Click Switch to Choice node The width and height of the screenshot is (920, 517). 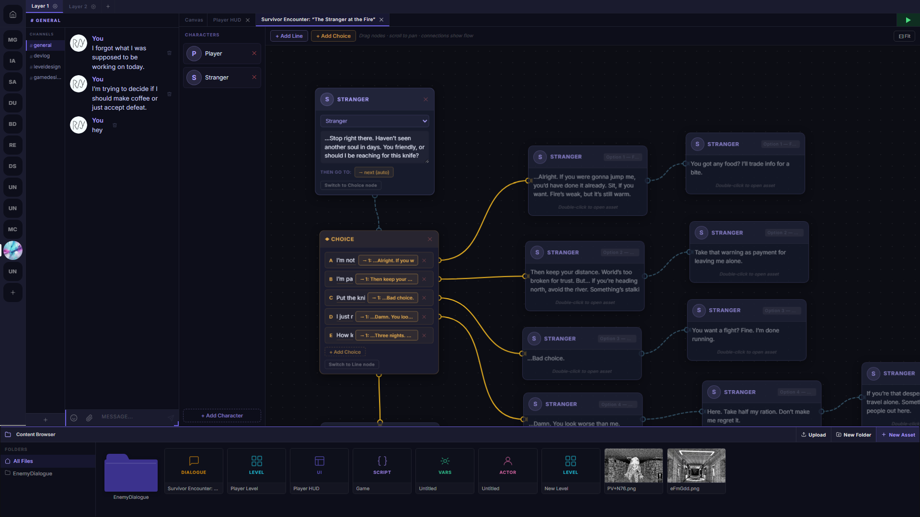(x=351, y=185)
